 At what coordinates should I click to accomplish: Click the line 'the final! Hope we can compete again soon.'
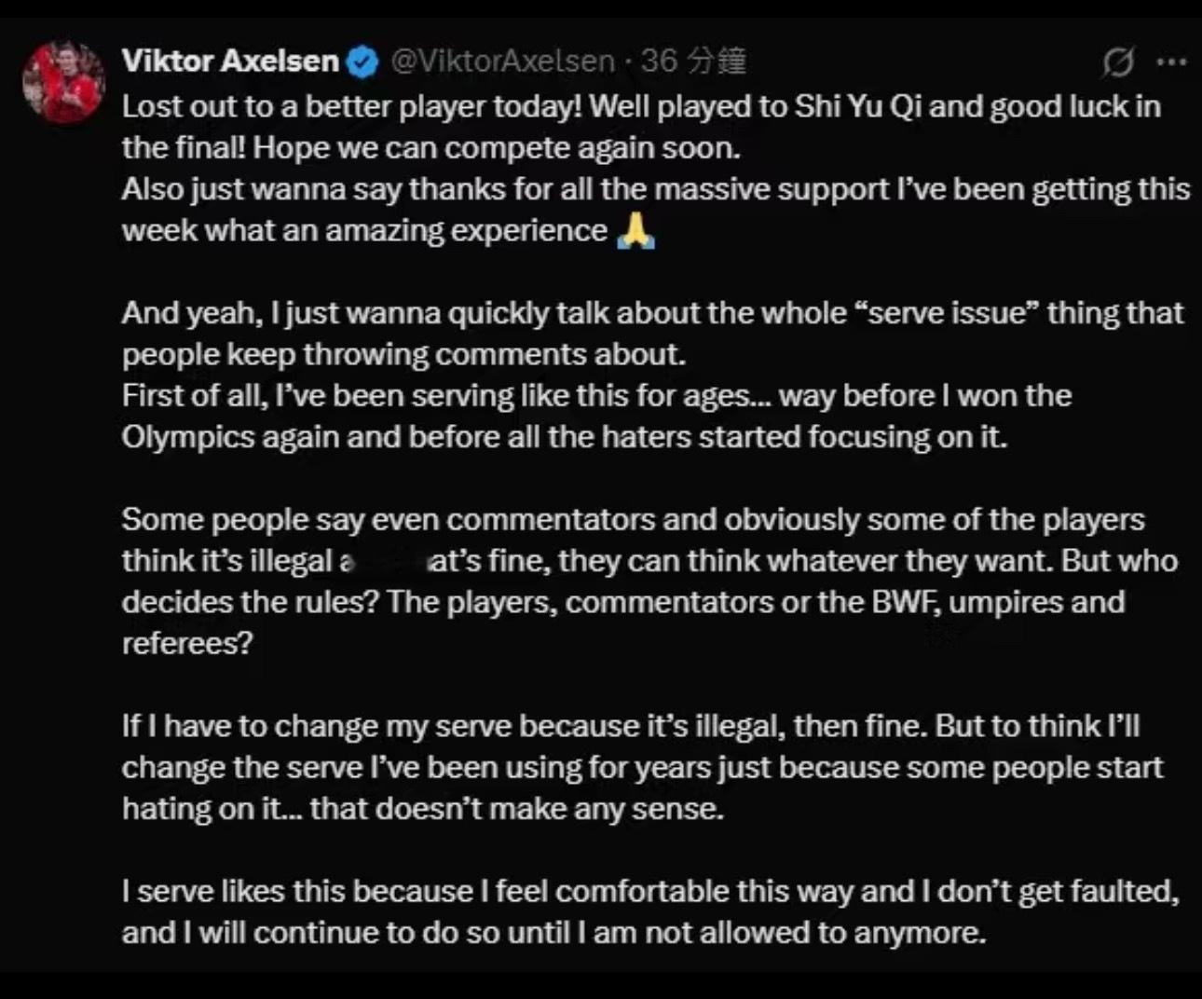point(430,147)
